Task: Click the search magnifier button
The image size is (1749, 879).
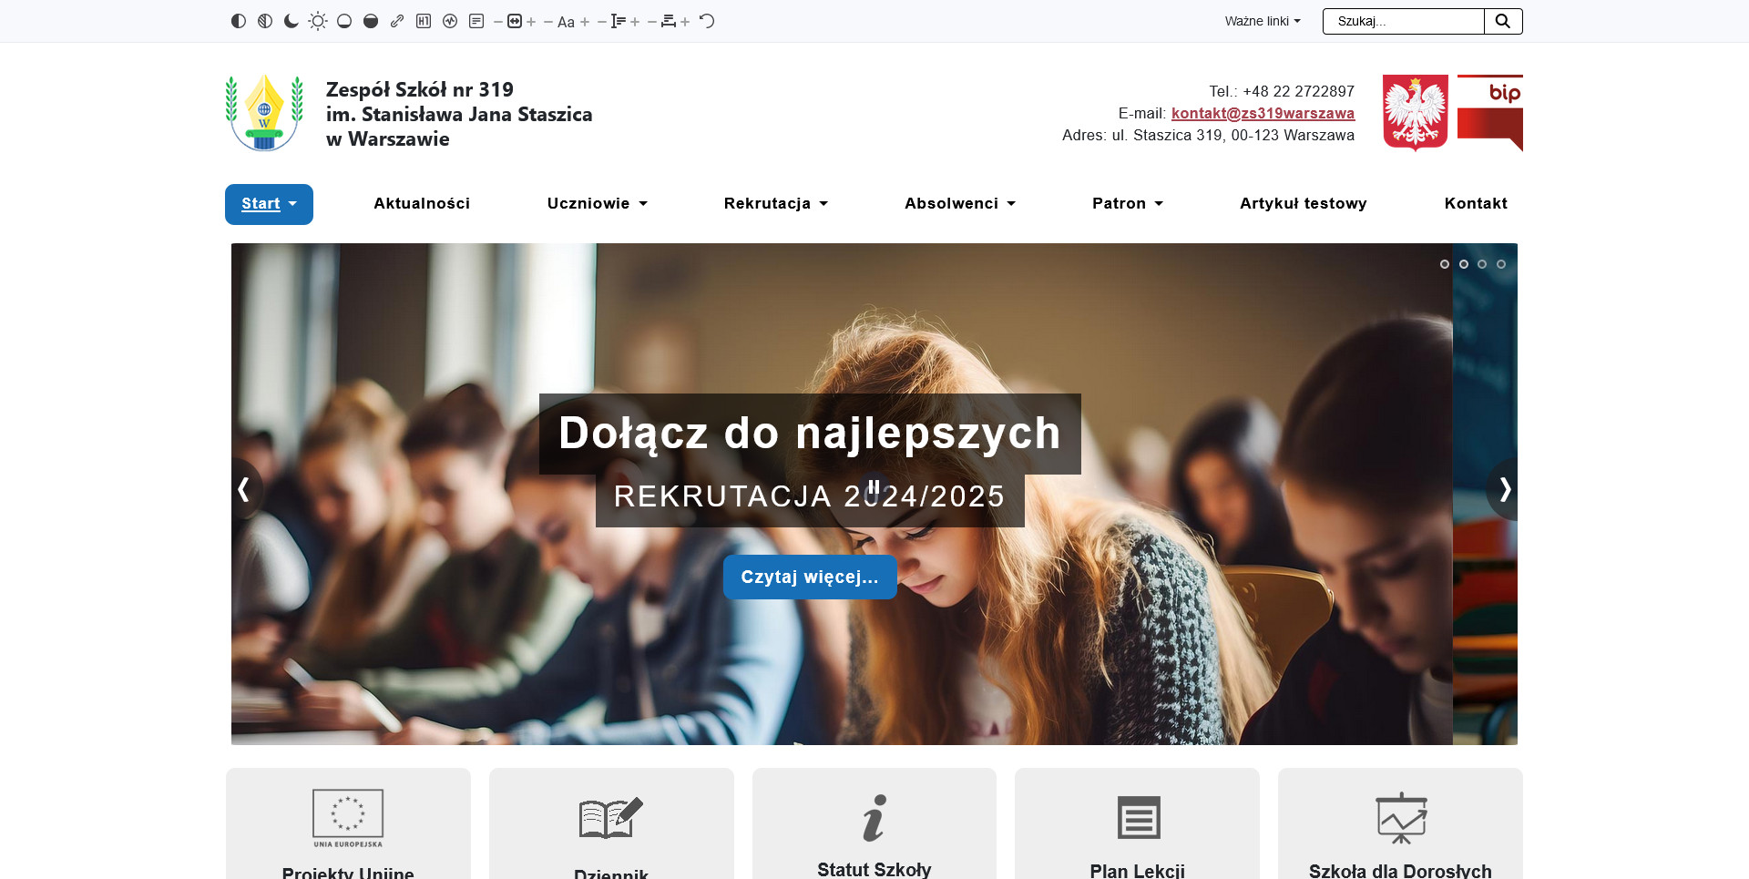Action: pyautogui.click(x=1503, y=21)
